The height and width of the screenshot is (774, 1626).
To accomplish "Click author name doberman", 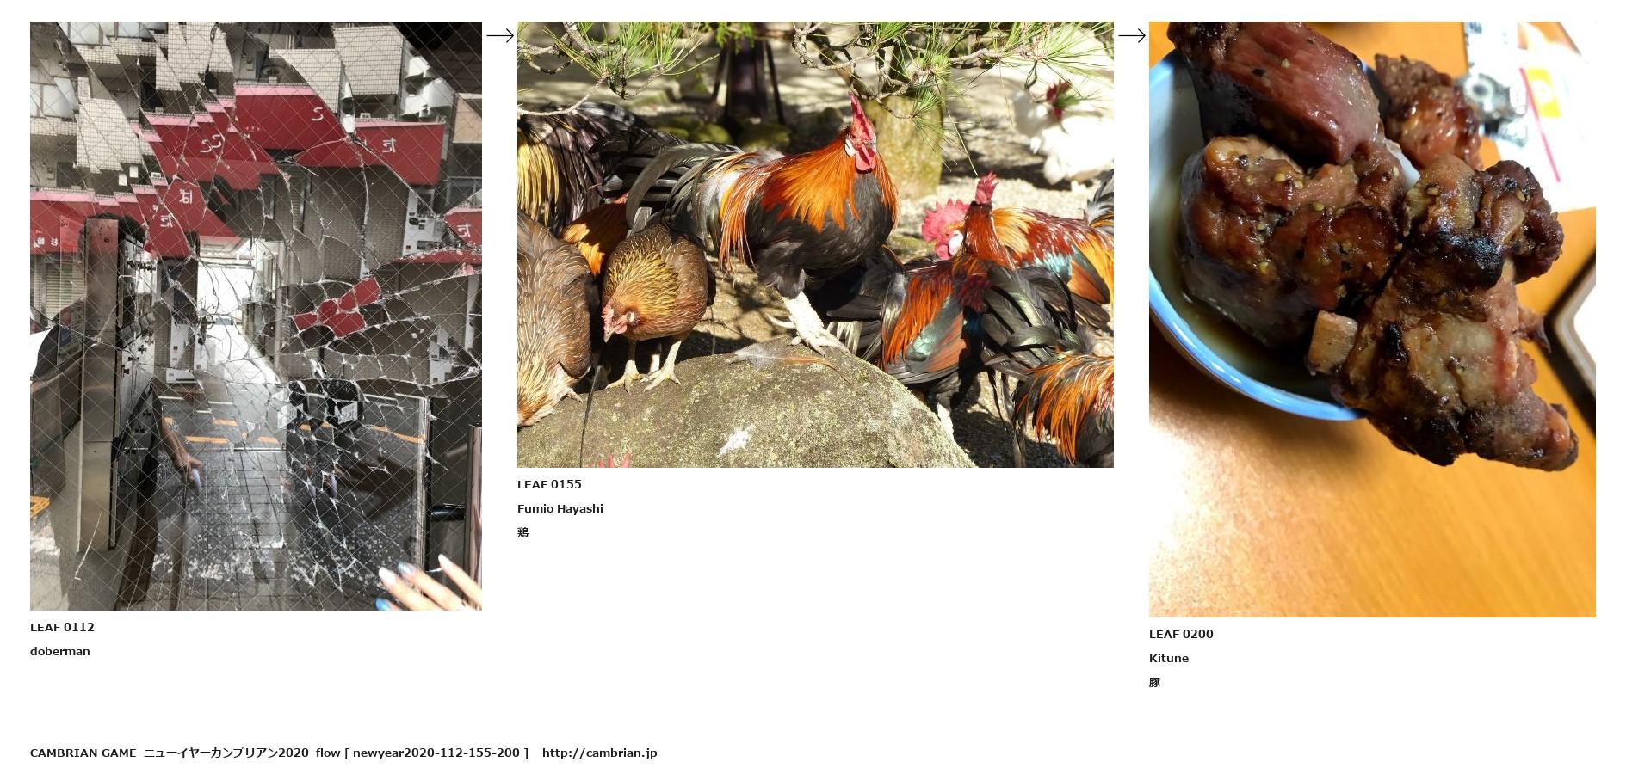I will [60, 651].
